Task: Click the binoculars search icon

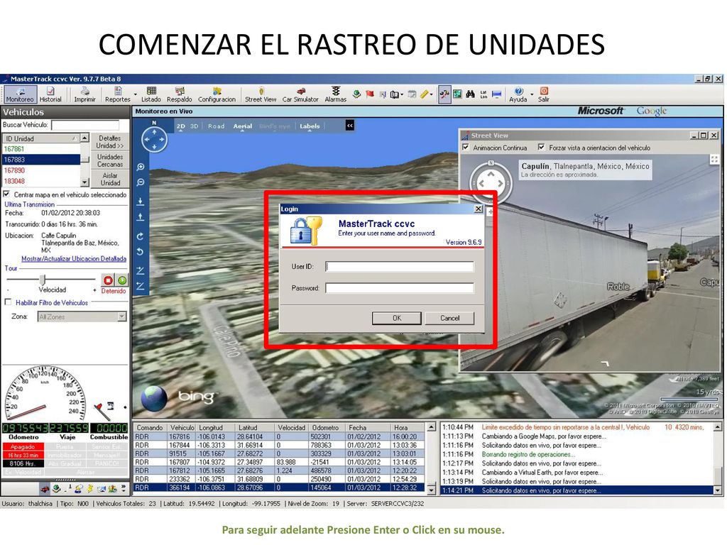Action: tap(470, 94)
